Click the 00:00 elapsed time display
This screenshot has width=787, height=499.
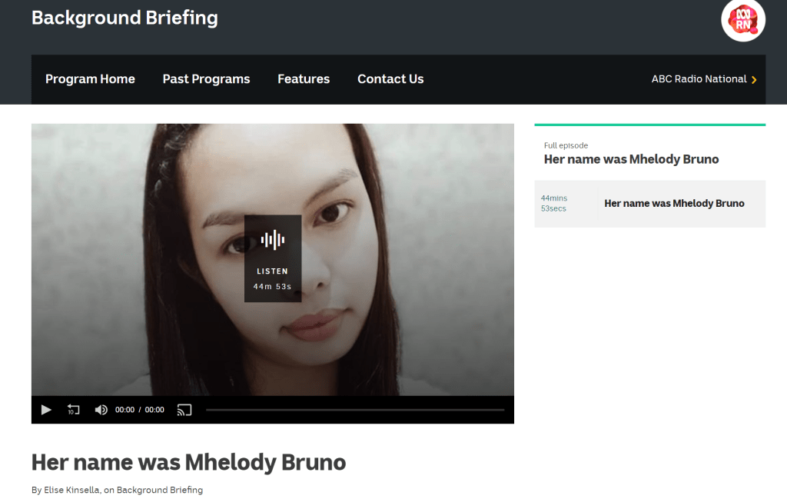125,410
